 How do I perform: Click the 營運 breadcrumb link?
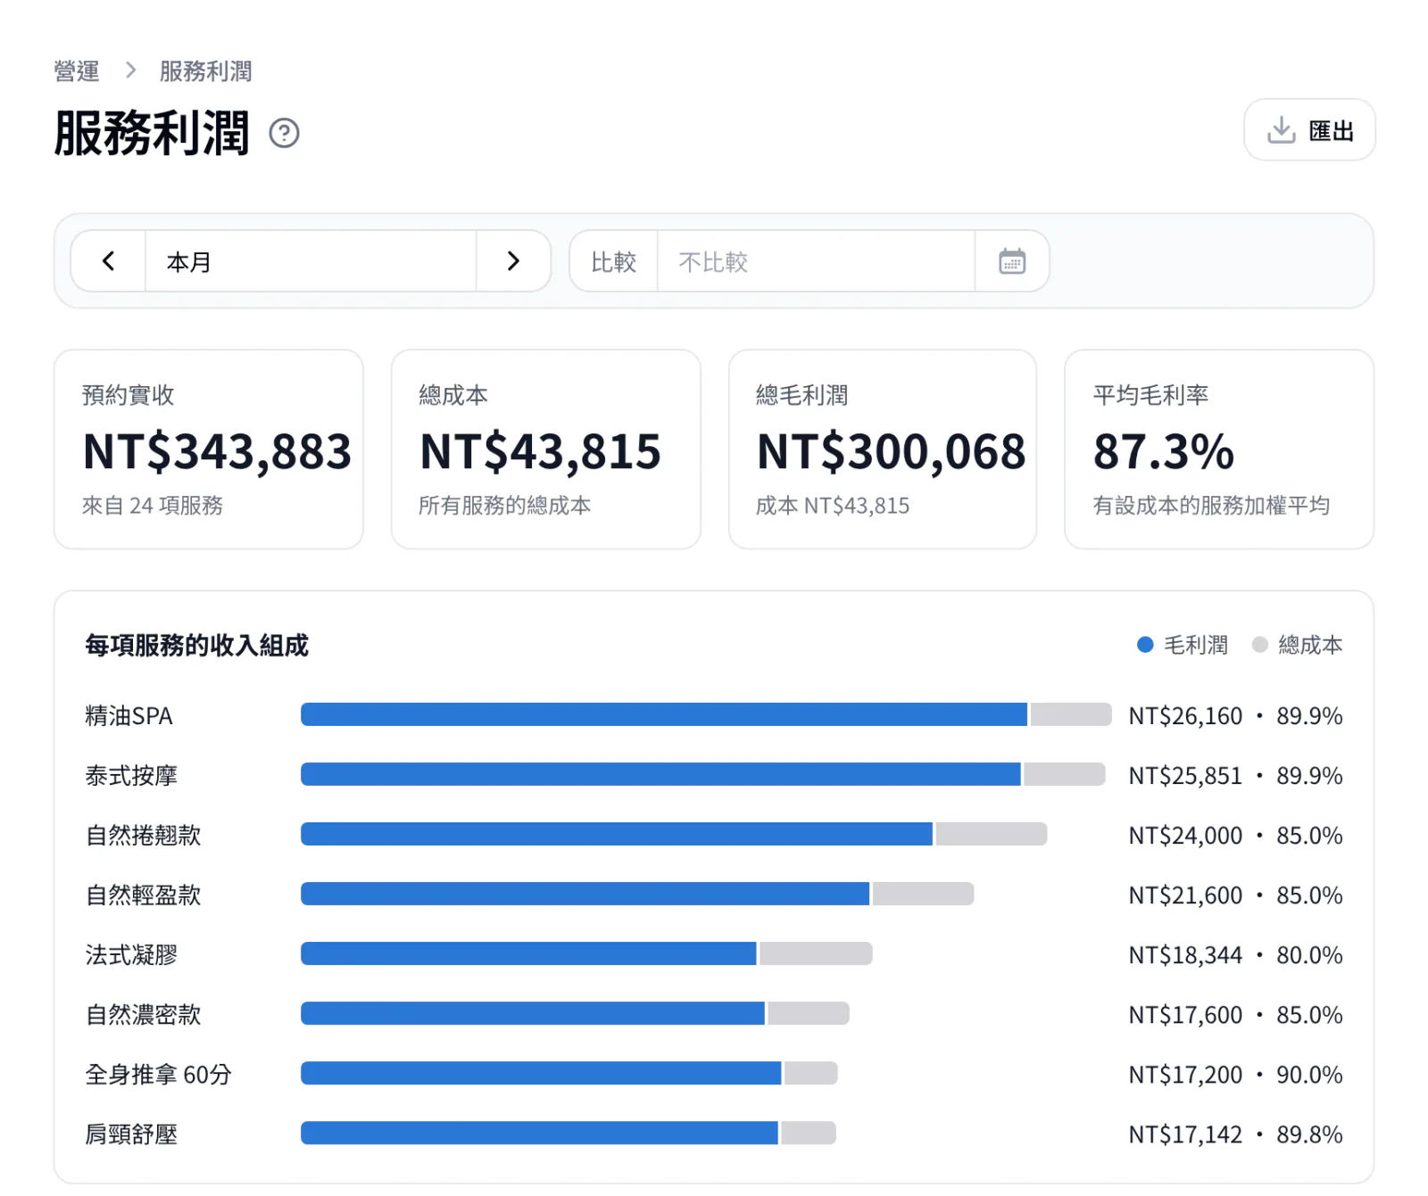pos(77,71)
